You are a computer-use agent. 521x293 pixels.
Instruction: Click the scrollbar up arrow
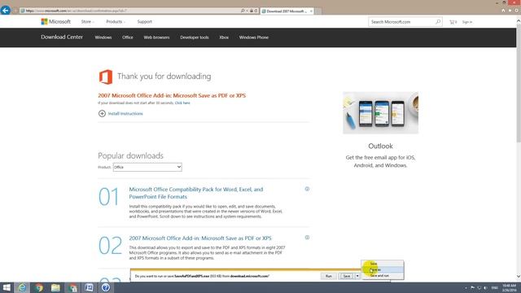519,21
